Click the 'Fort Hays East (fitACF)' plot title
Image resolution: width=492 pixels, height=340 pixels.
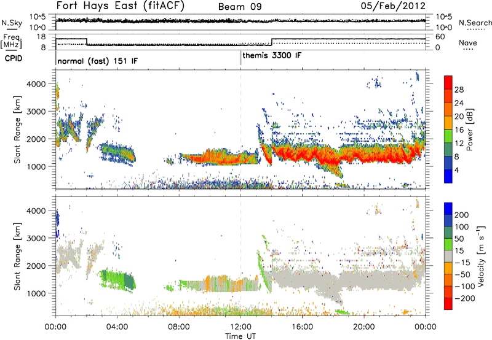tap(121, 6)
